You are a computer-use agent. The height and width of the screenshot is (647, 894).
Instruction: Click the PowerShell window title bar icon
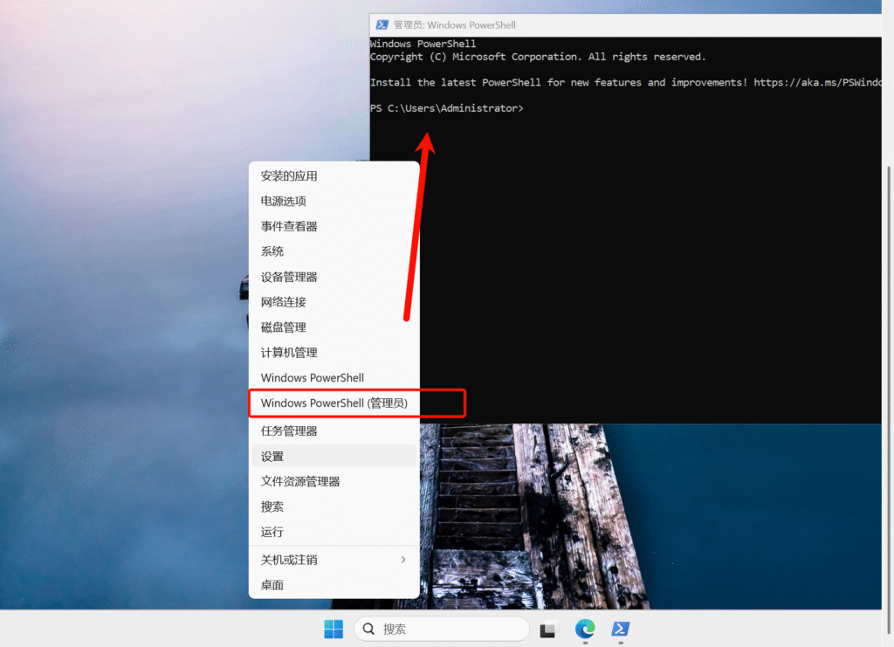(x=382, y=25)
